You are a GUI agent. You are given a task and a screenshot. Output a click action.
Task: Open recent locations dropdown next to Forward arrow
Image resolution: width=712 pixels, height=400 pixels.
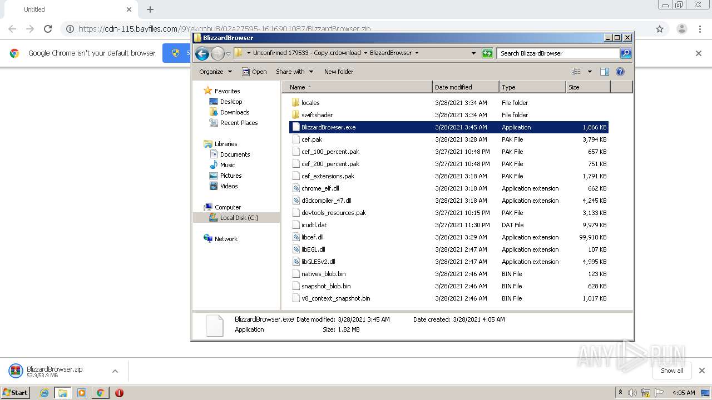[x=228, y=54]
